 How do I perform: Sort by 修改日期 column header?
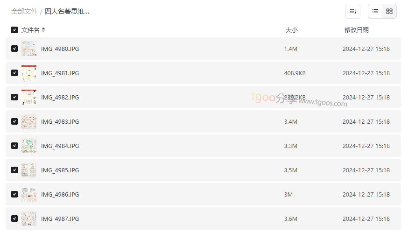click(x=357, y=30)
